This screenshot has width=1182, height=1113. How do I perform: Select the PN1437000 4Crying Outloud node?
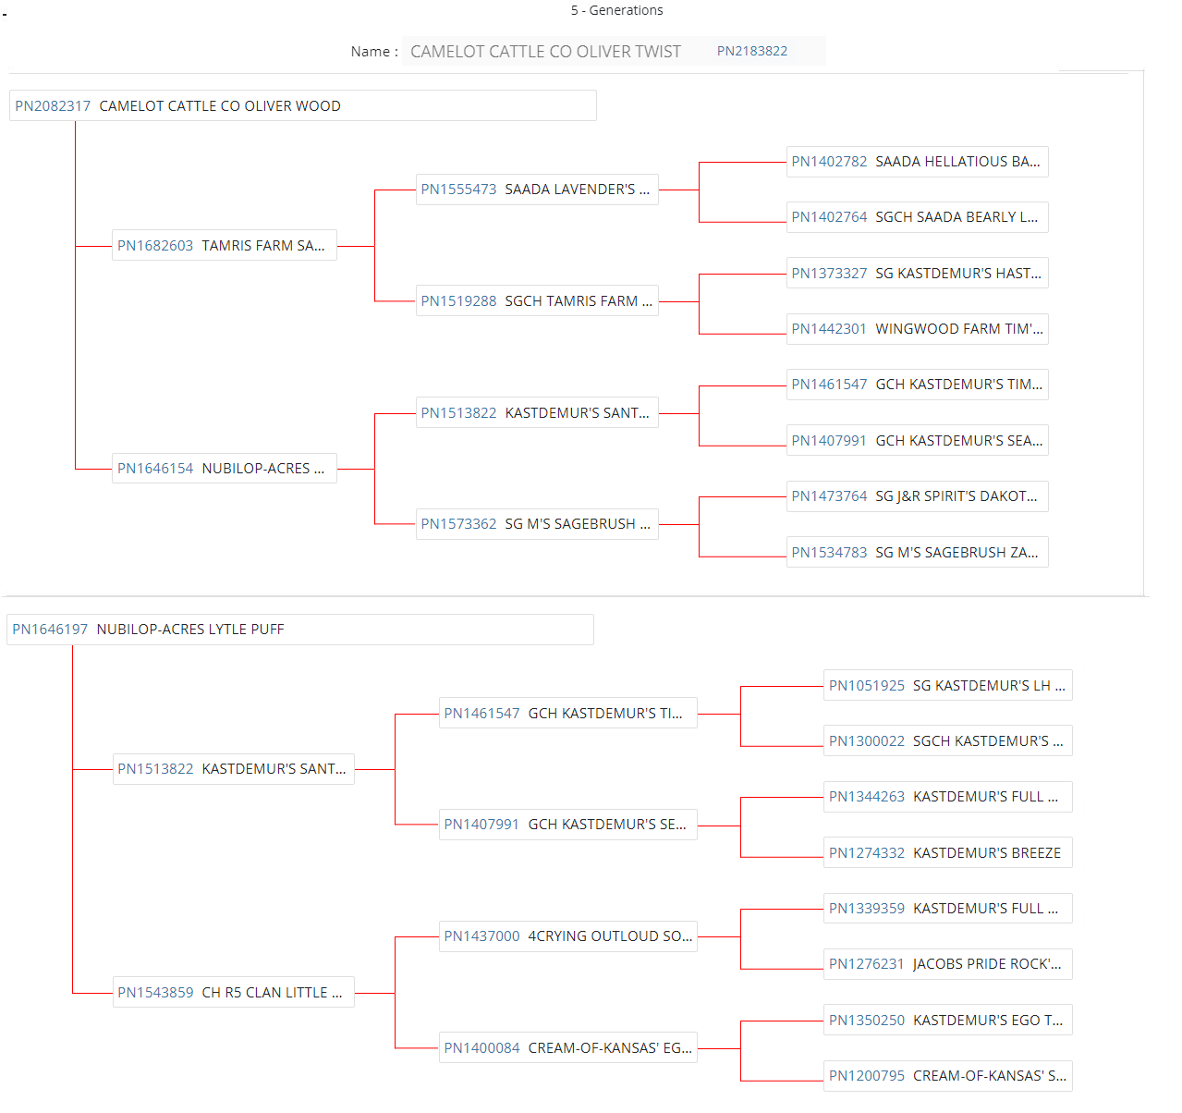pyautogui.click(x=481, y=936)
